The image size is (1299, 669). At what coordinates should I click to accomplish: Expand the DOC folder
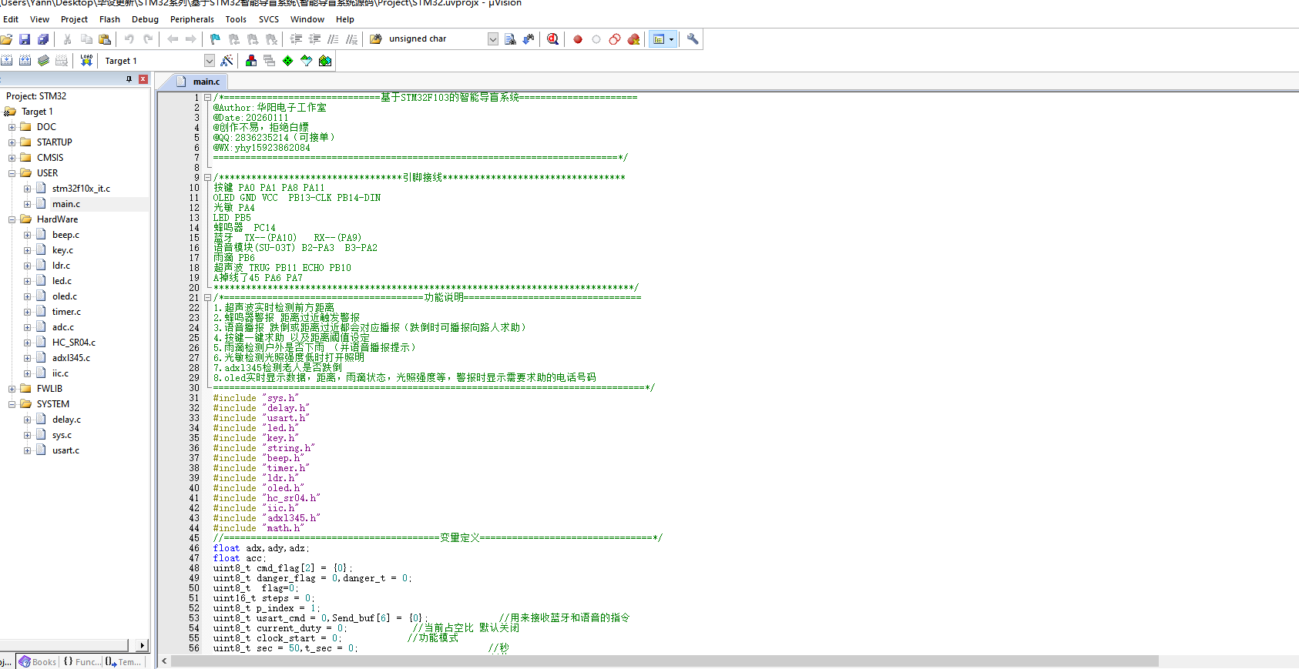click(x=12, y=127)
